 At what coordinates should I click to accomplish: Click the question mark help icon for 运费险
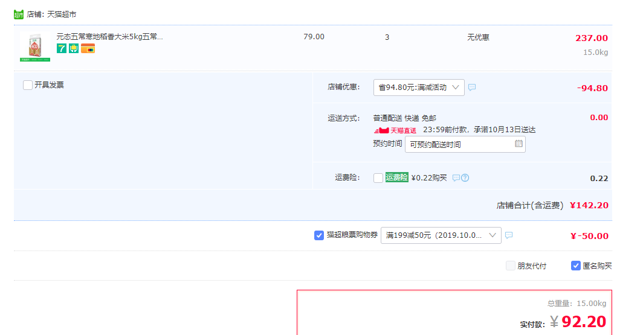465,177
